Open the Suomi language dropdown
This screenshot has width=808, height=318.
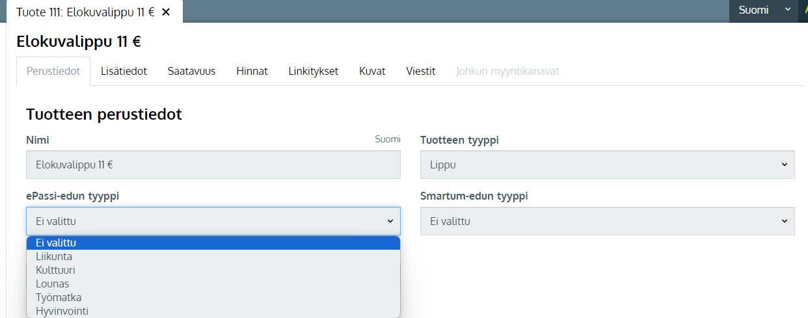[x=764, y=10]
